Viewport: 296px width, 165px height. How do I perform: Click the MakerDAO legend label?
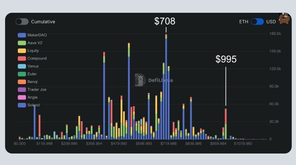(37, 35)
